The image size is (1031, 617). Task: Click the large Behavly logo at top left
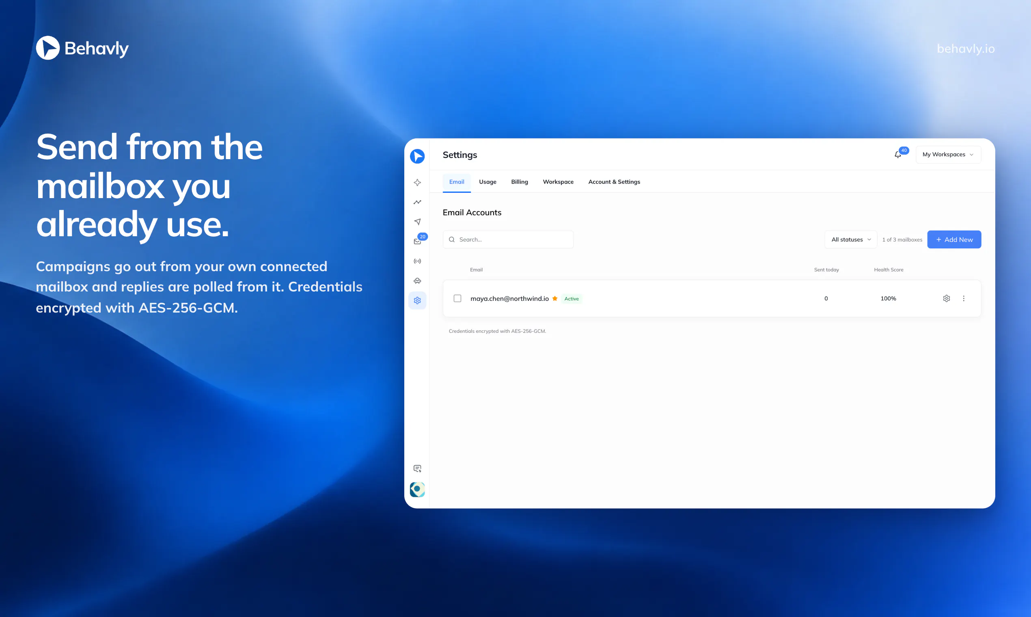point(82,48)
